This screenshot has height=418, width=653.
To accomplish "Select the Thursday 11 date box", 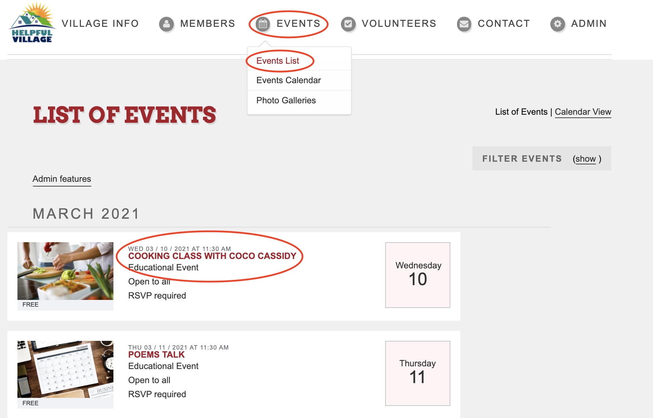I will click(418, 373).
